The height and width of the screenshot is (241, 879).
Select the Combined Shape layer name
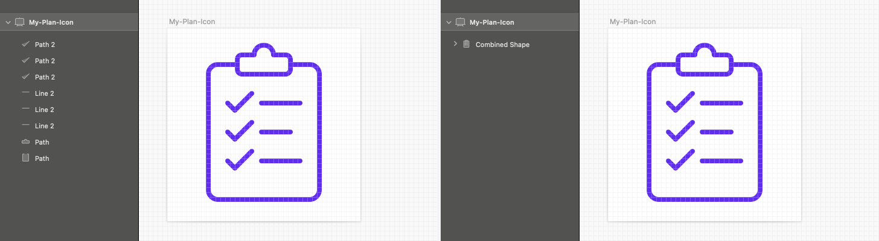point(502,45)
